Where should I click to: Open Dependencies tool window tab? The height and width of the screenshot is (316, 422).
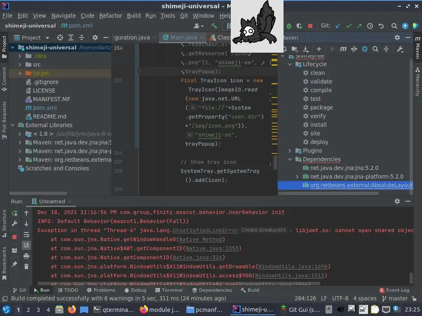pos(212,290)
